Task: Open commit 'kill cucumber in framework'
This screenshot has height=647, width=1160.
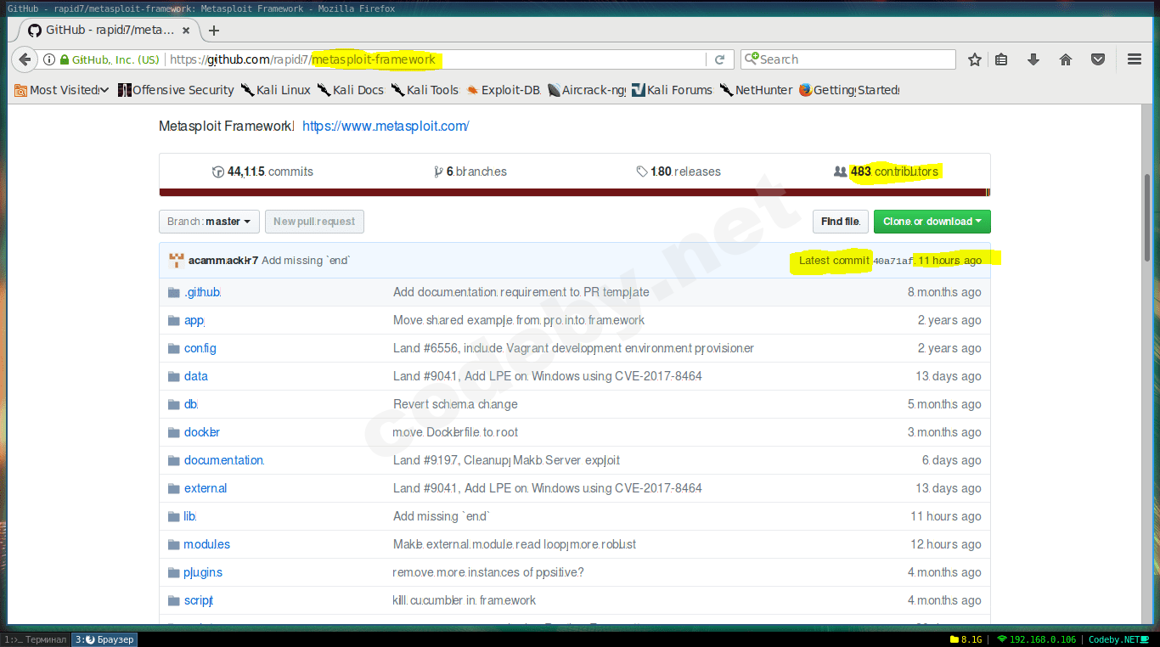Action: (x=465, y=600)
